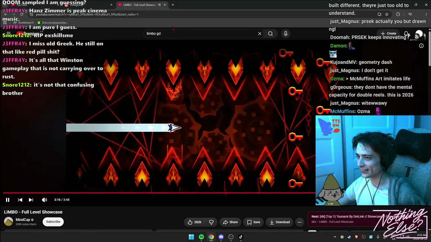This screenshot has height=242, width=431.
Task: Bookmark this page with the star
Action: point(387,14)
